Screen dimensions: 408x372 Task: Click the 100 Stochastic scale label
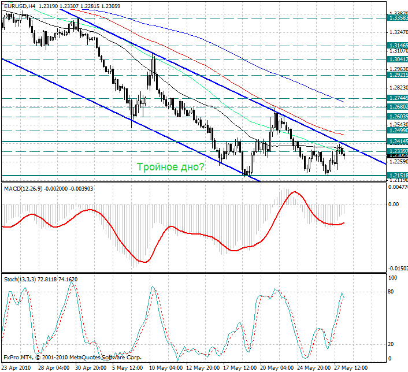(392, 278)
